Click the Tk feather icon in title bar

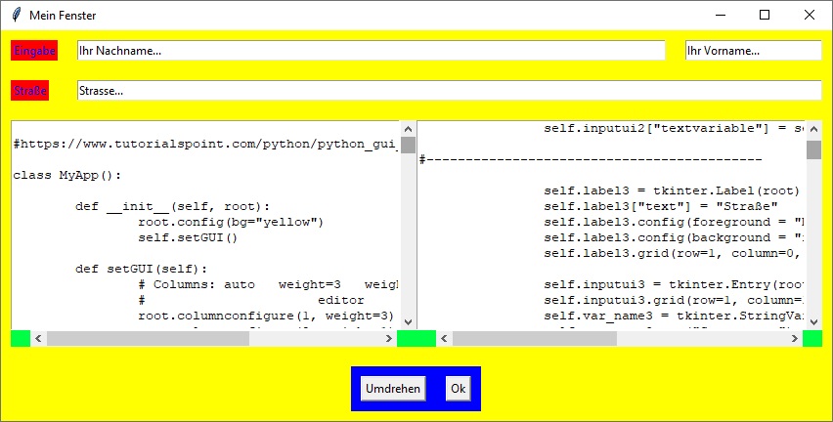(x=15, y=15)
